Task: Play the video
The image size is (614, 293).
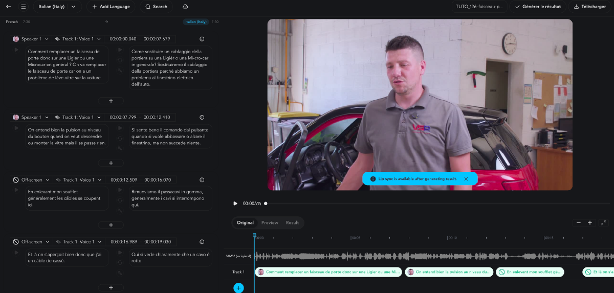Action: [x=235, y=204]
